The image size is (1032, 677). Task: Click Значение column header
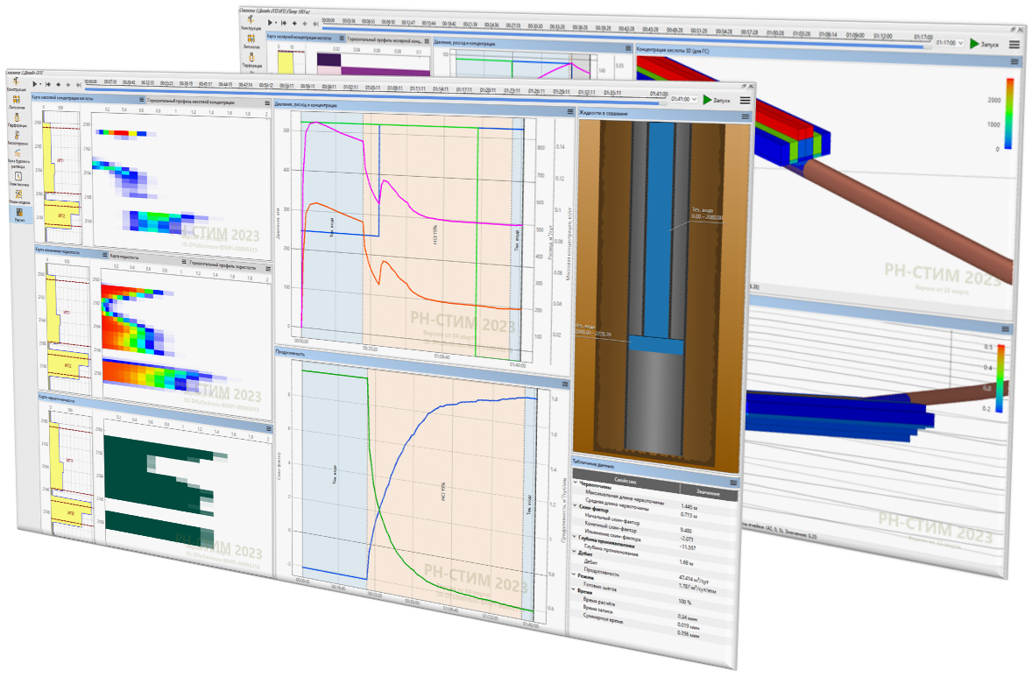point(708,493)
